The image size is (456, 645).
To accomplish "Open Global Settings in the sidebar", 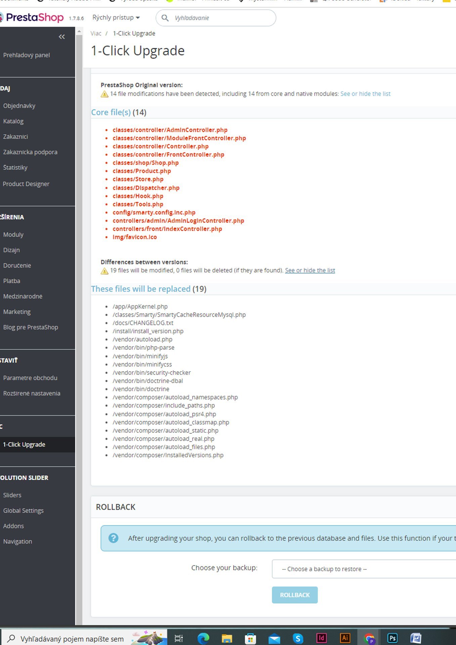I will pos(23,511).
